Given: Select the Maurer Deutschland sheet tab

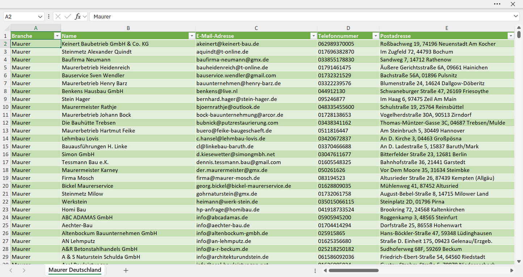Looking at the screenshot, I should [x=75, y=270].
